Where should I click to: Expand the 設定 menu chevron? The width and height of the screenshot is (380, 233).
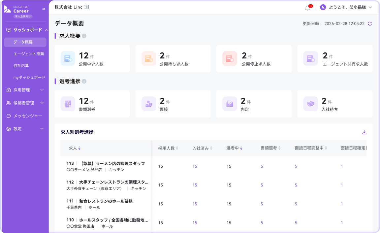point(42,129)
